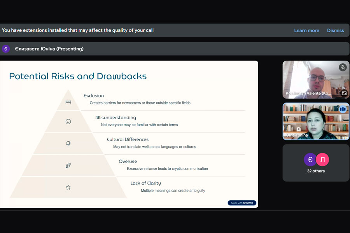Click the Overuse pen icon in pyramid
This screenshot has height=233, width=350.
point(68,165)
